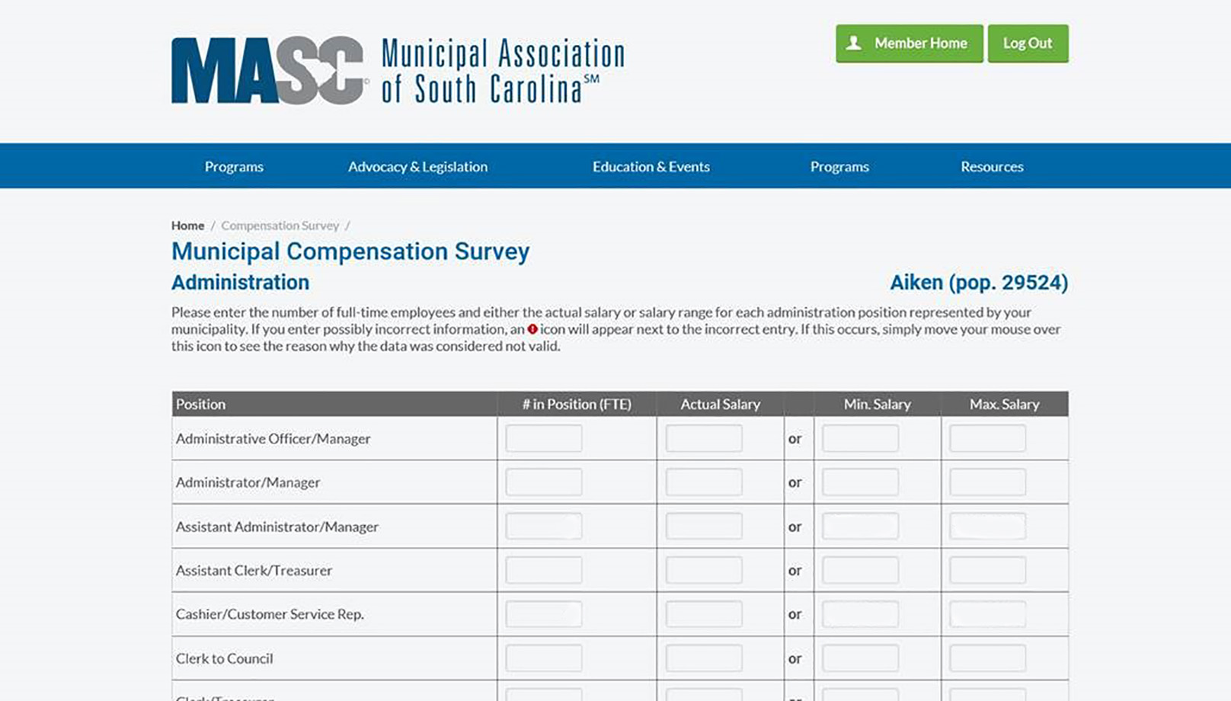1231x701 pixels.
Task: Click the Log Out button
Action: click(1028, 43)
